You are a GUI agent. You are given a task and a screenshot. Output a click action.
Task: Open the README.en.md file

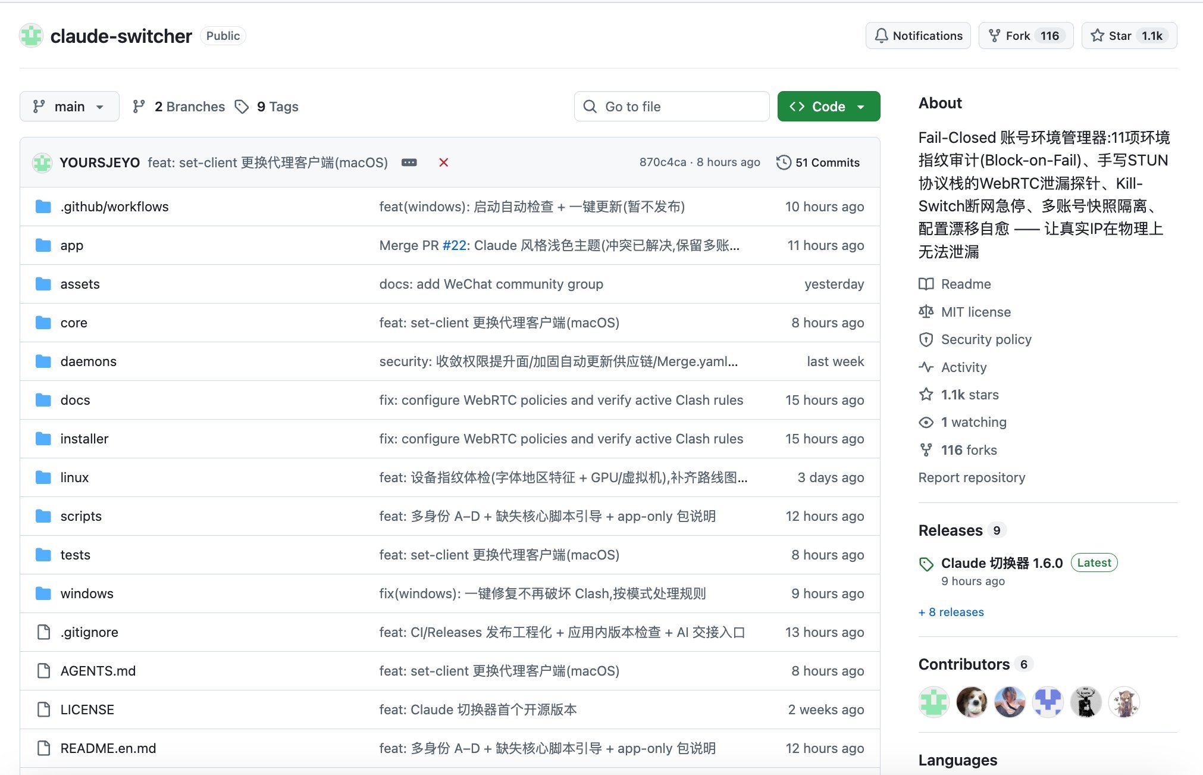pyautogui.click(x=108, y=748)
